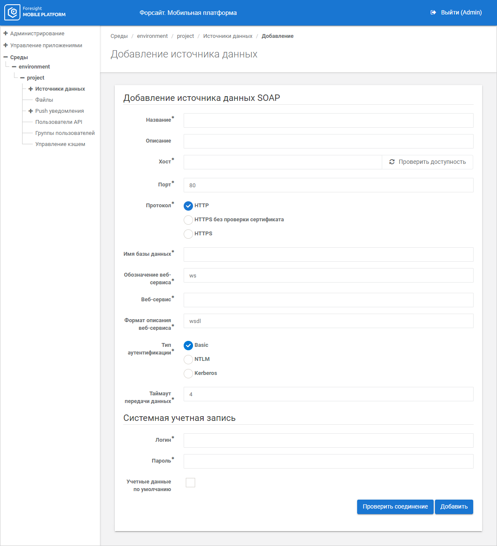Collapse the Среды tree node
The width and height of the screenshot is (497, 546).
pos(6,57)
